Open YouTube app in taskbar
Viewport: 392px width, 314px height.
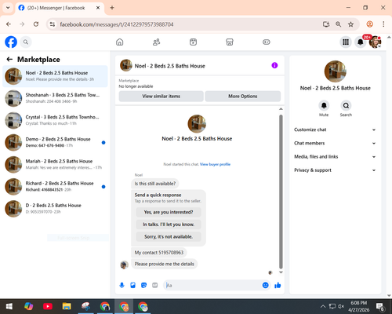48,306
